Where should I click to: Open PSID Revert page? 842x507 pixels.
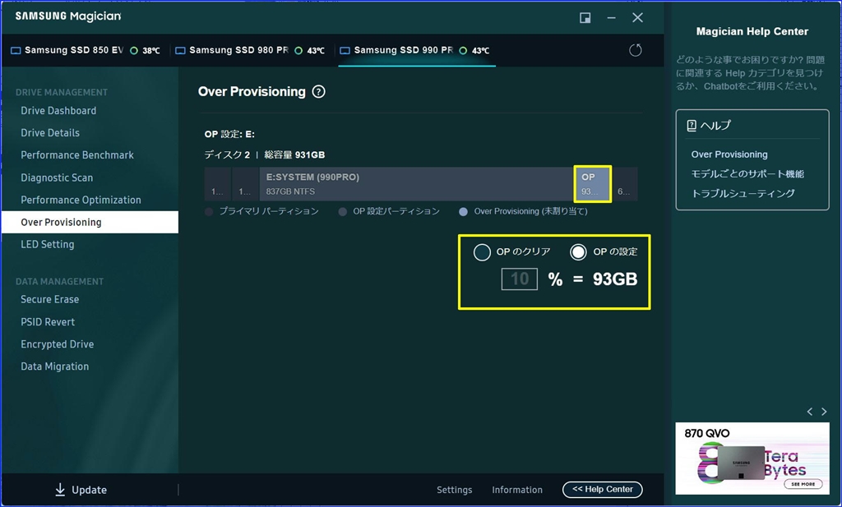pos(48,322)
